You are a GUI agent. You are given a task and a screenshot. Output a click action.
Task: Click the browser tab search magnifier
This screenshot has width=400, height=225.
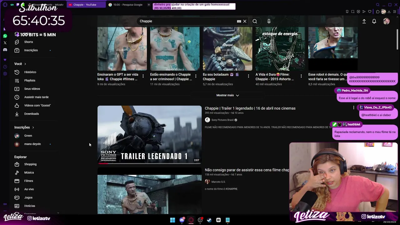click(378, 5)
